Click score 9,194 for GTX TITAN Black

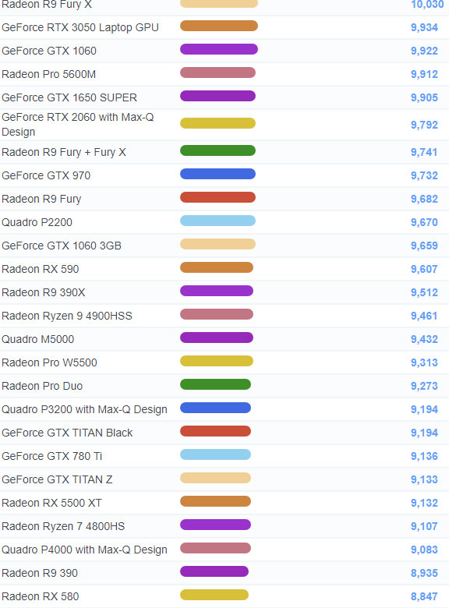424,433
